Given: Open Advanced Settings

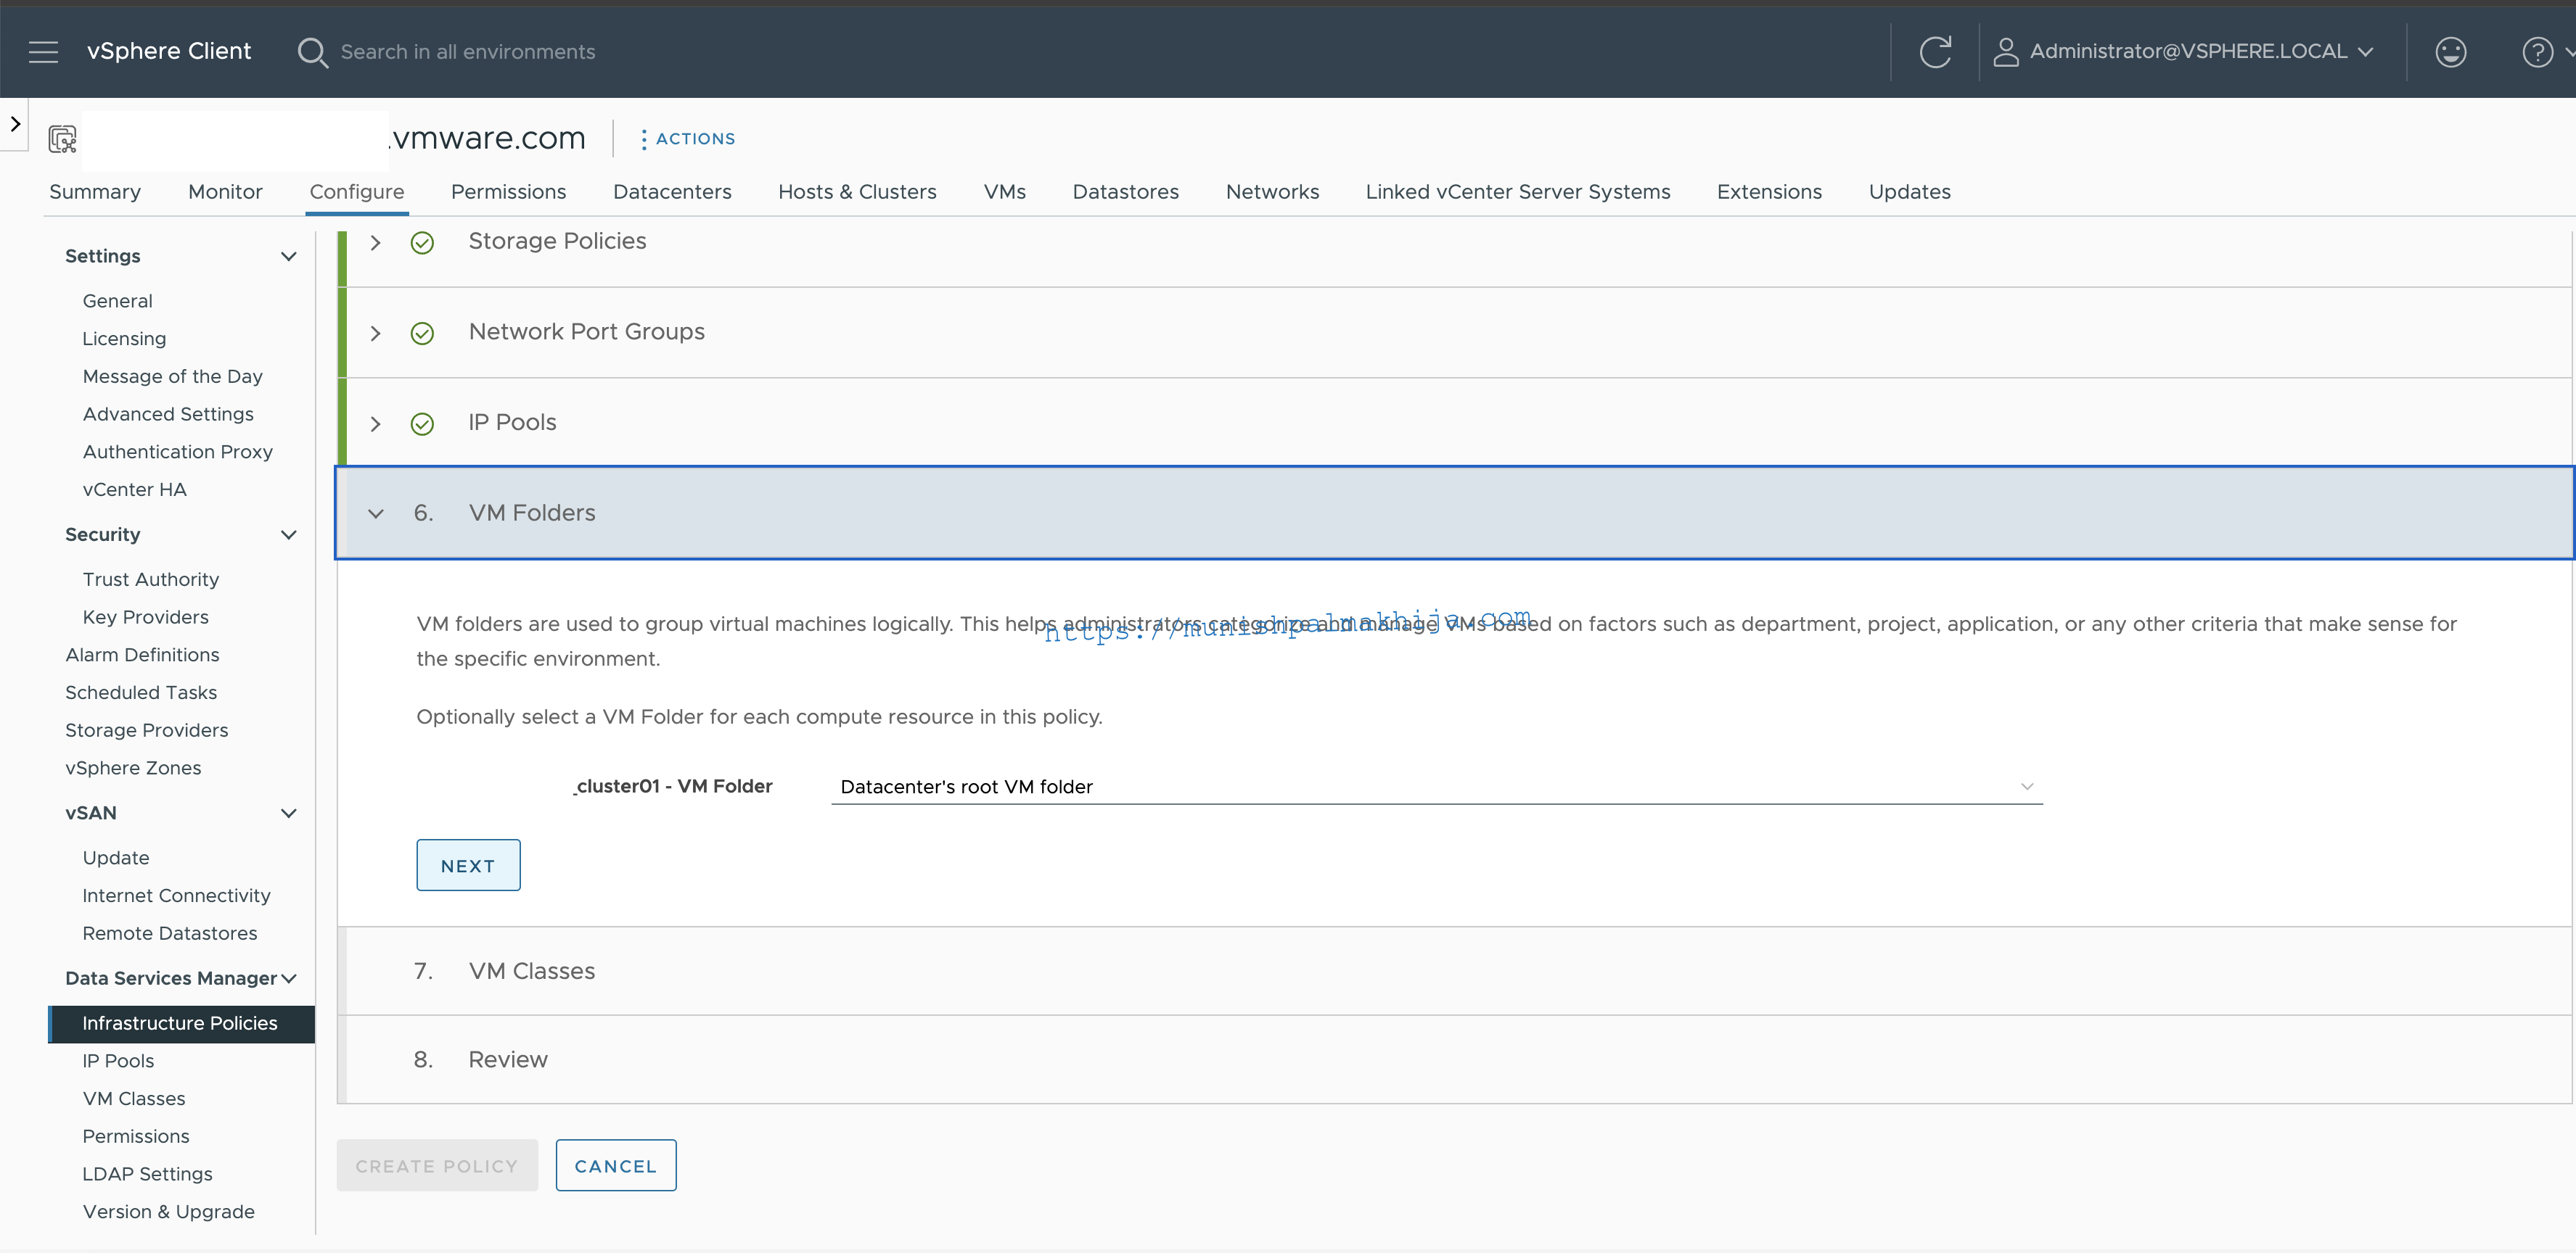Looking at the screenshot, I should [168, 415].
